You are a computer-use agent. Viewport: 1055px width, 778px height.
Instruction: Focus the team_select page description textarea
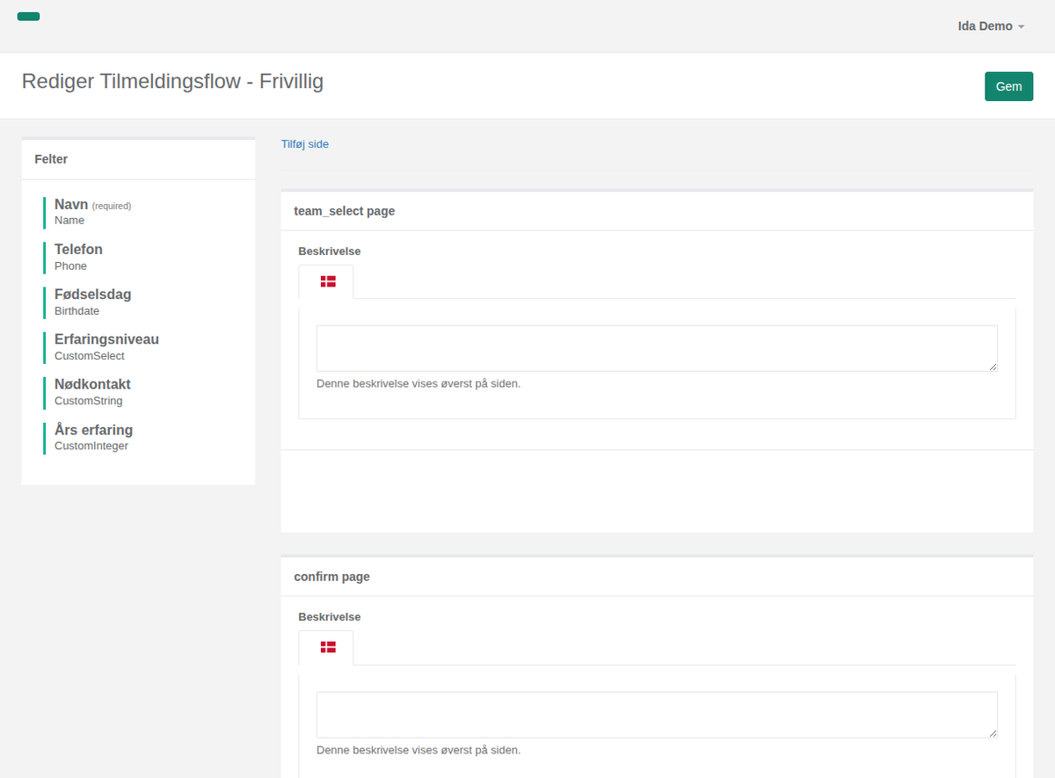click(x=657, y=348)
